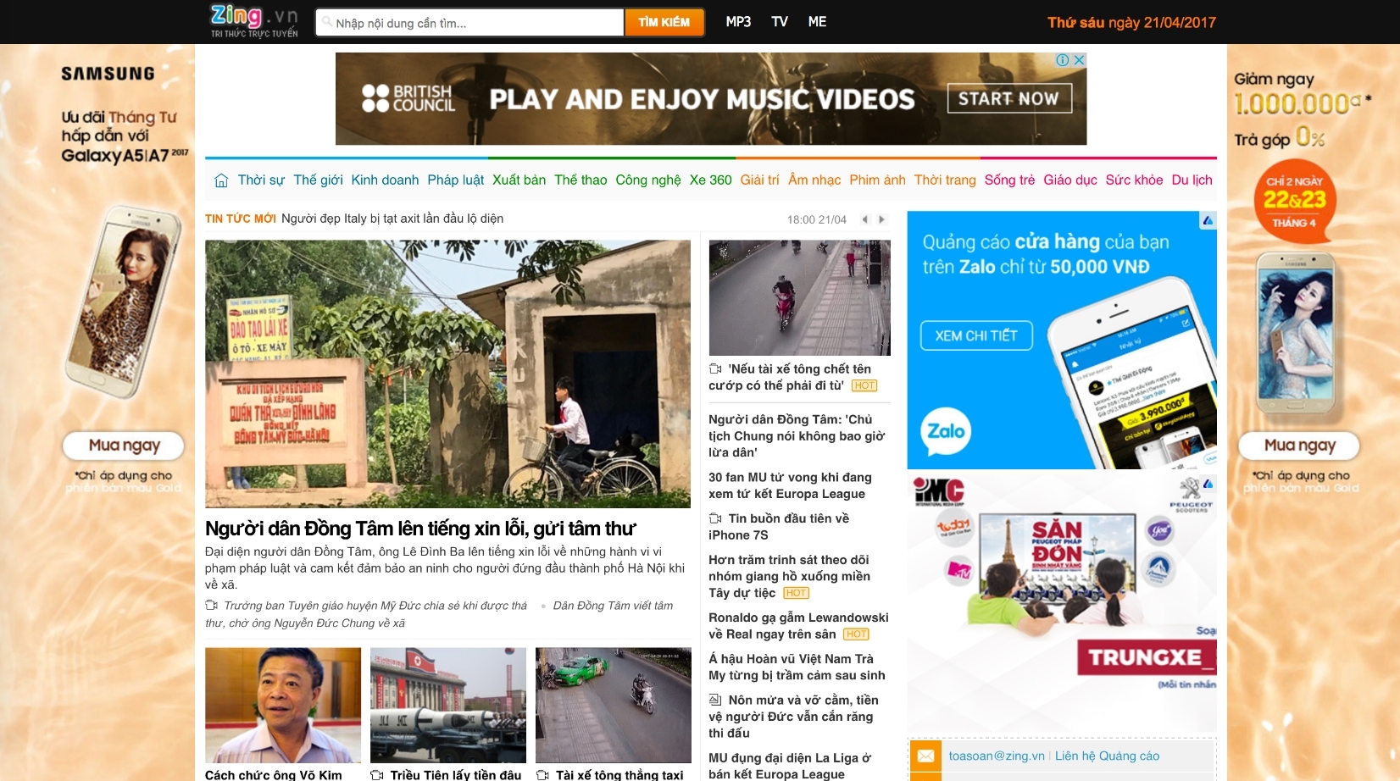The image size is (1400, 781).
Task: Open the ad info icon on banner
Action: pyautogui.click(x=1063, y=60)
